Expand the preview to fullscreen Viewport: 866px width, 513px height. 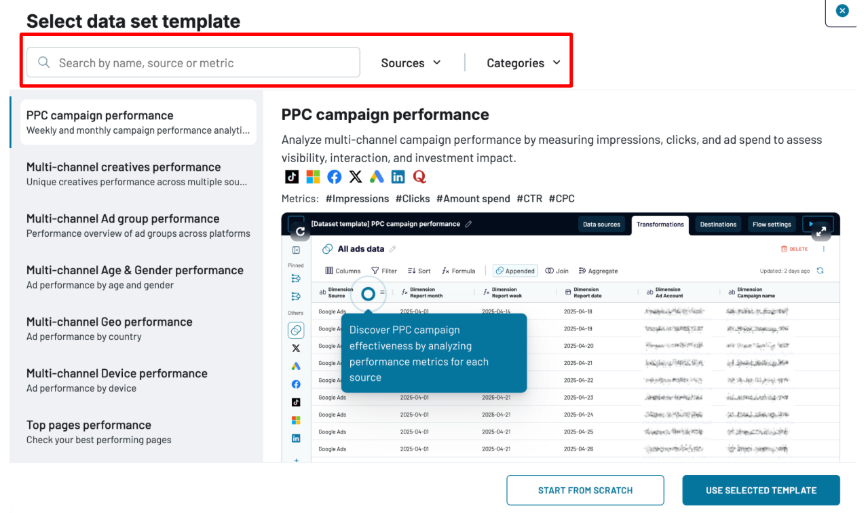click(x=822, y=231)
